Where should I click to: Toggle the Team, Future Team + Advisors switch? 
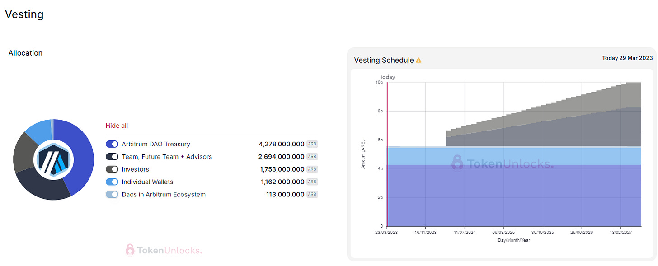coord(112,157)
